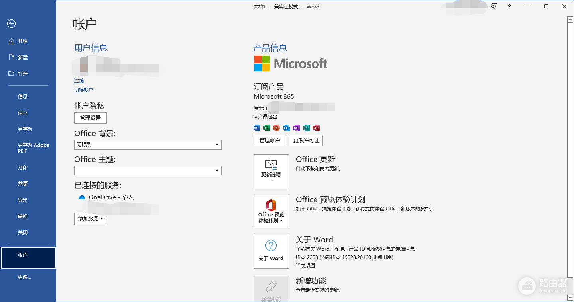Viewport: 574px width, 302px height.
Task: Click the OneDrive cloud icon
Action: tap(82, 197)
